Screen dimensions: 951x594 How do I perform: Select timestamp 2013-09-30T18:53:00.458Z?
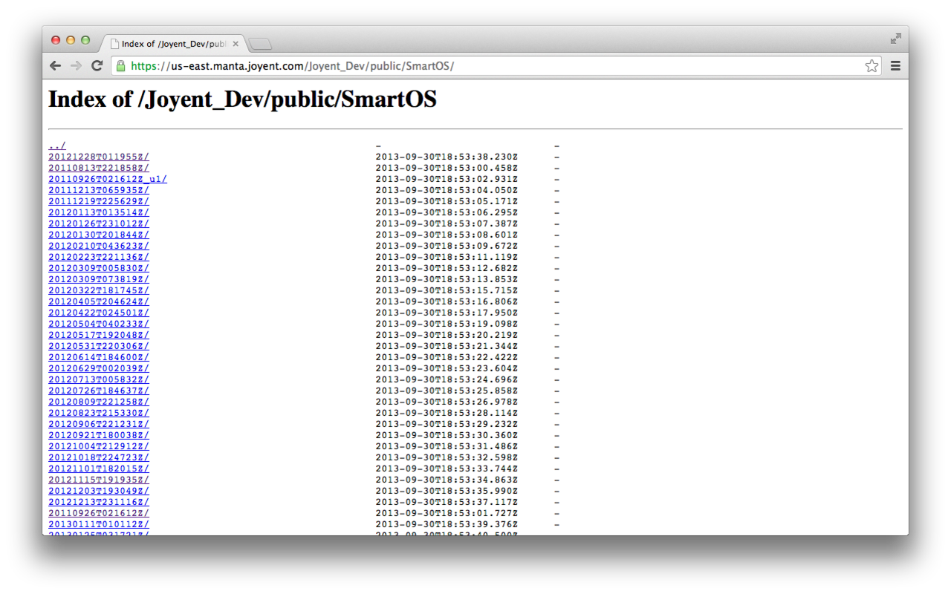point(447,168)
